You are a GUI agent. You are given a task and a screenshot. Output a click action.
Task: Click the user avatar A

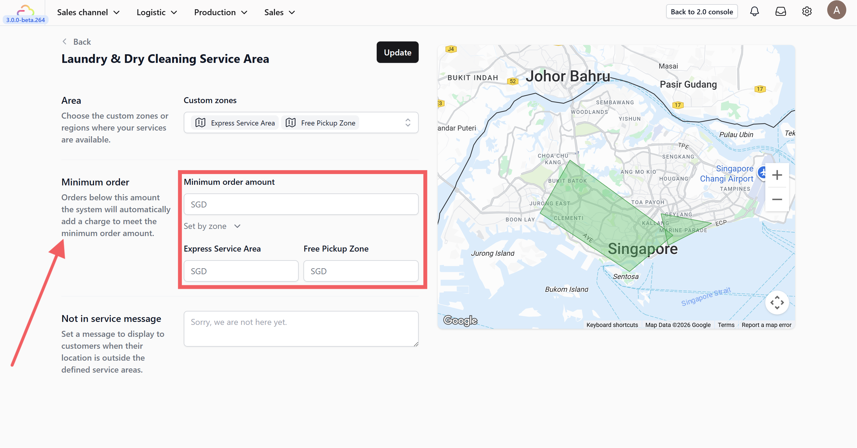pos(836,10)
